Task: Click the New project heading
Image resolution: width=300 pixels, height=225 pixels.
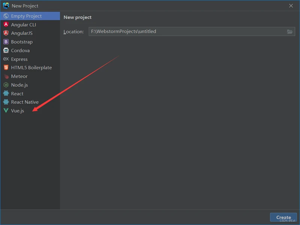Action: click(x=78, y=17)
